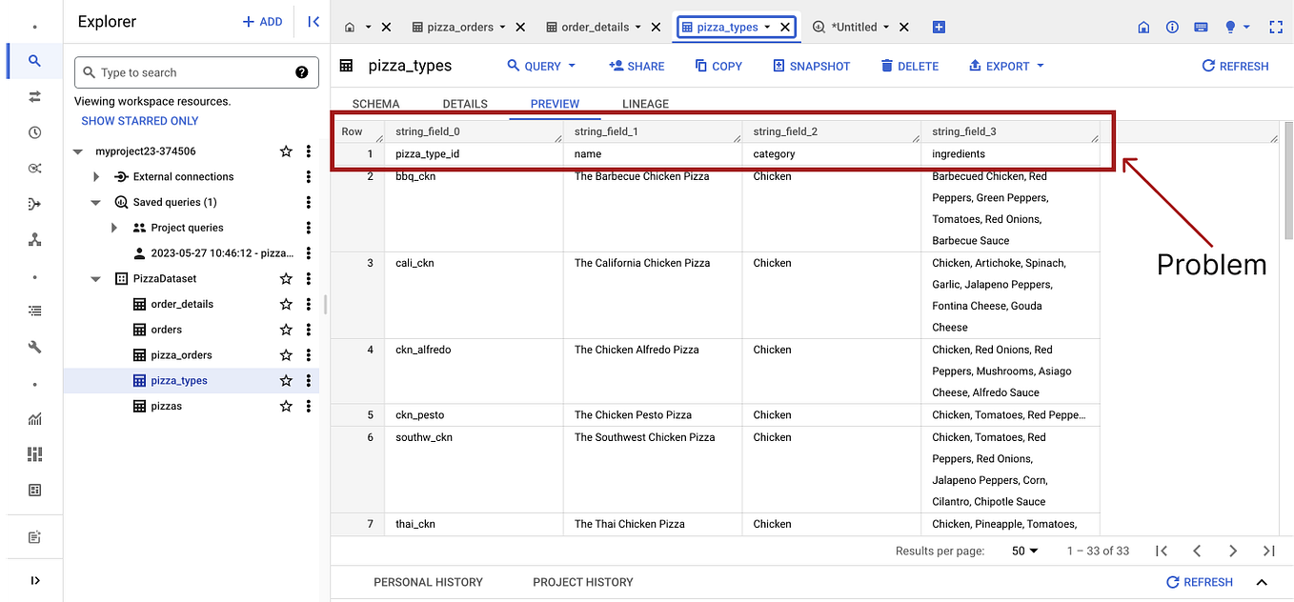Collapse the PizzaDataset dataset
Screen dimensions: 1294x602
click(x=94, y=278)
